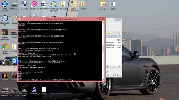Maximize the sqlplus.exe window
This screenshot has width=179, height=100.
pyautogui.click(x=97, y=19)
